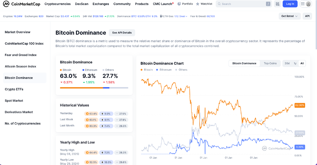Expand the Get listed dropdown
The image size is (317, 165).
coord(290,16)
